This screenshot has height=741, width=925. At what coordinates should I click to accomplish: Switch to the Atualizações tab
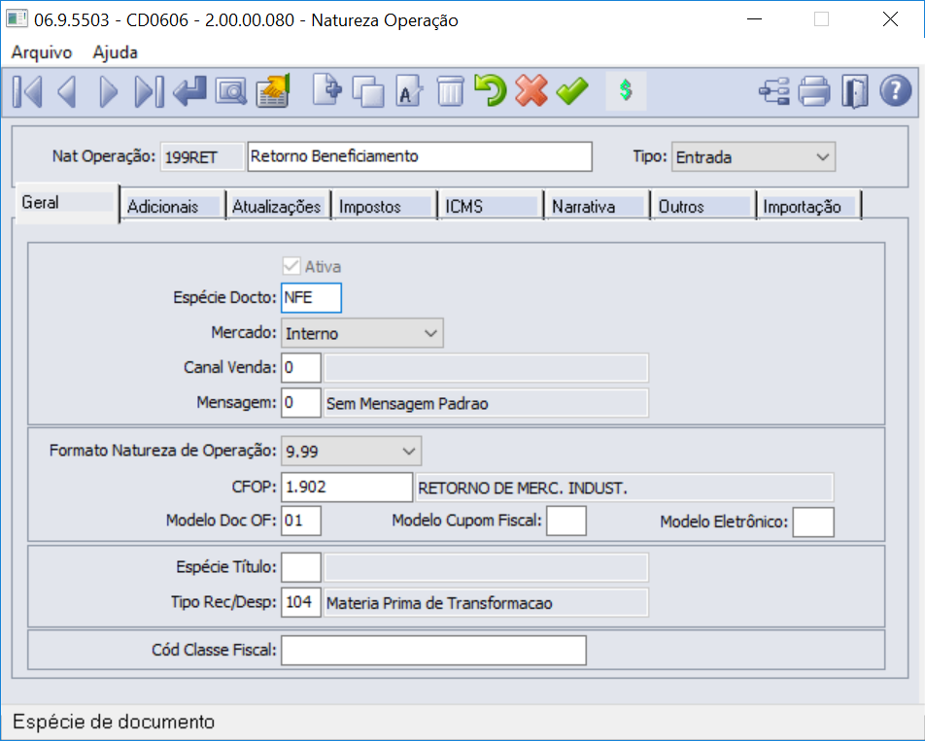click(x=277, y=206)
